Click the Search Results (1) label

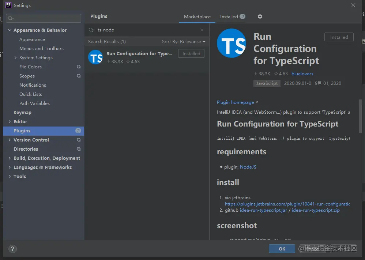(x=107, y=41)
